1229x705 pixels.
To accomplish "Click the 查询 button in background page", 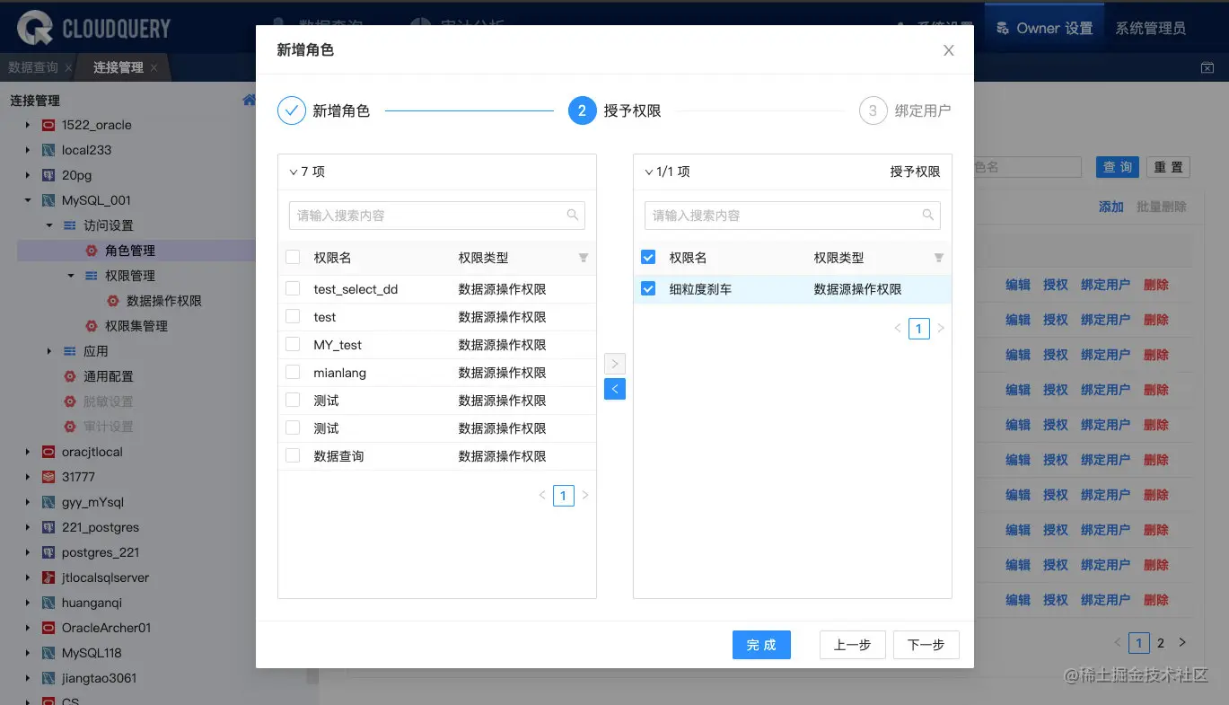I will pos(1118,167).
